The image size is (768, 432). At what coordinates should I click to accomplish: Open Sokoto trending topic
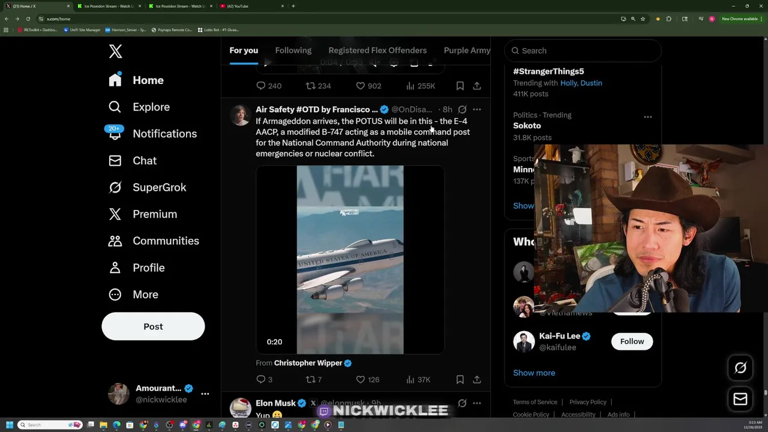click(527, 125)
